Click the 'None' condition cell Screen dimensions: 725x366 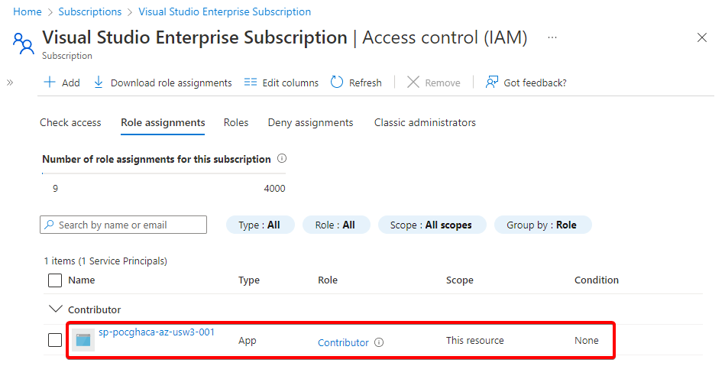[x=586, y=341]
